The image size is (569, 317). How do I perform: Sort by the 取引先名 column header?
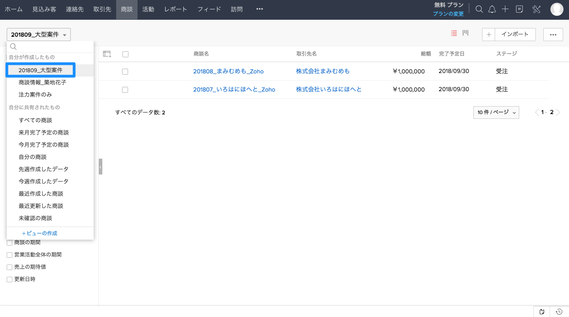(x=307, y=54)
